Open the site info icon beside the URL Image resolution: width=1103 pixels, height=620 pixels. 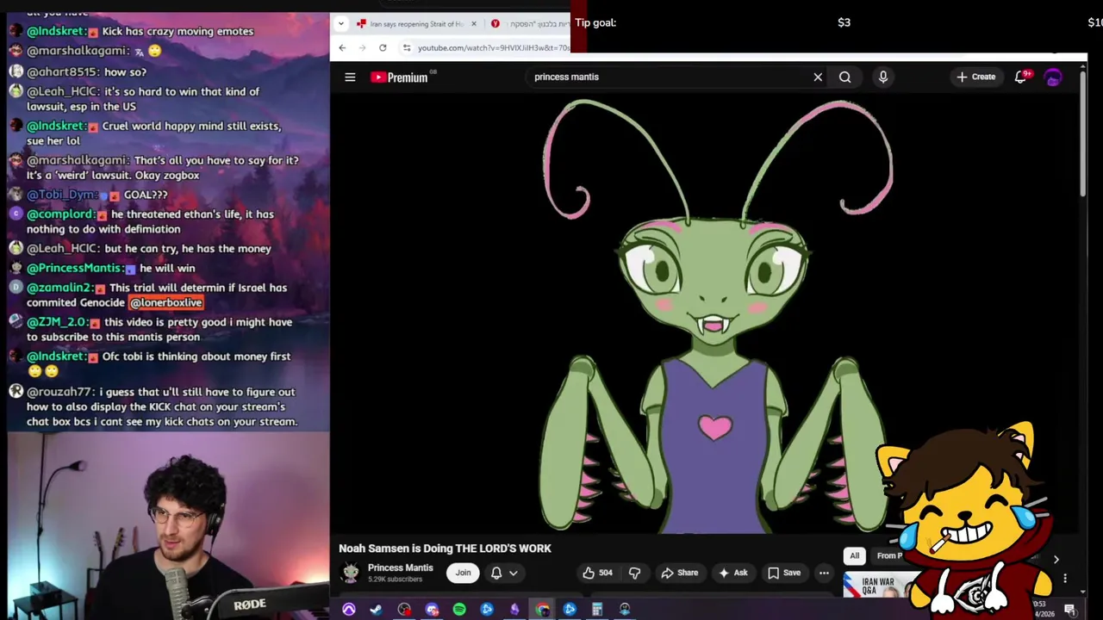tap(407, 47)
